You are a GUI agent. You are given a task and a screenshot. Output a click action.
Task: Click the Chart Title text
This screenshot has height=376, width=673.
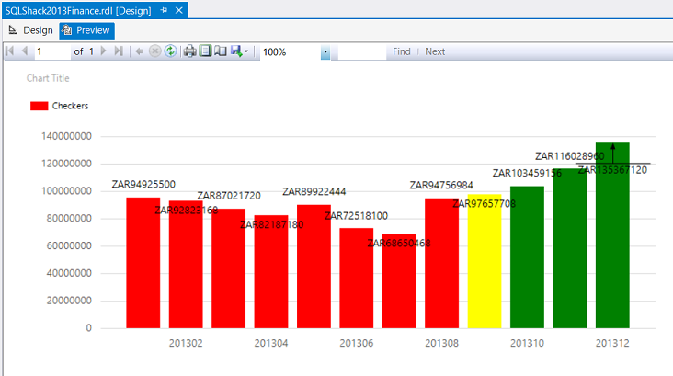(48, 78)
